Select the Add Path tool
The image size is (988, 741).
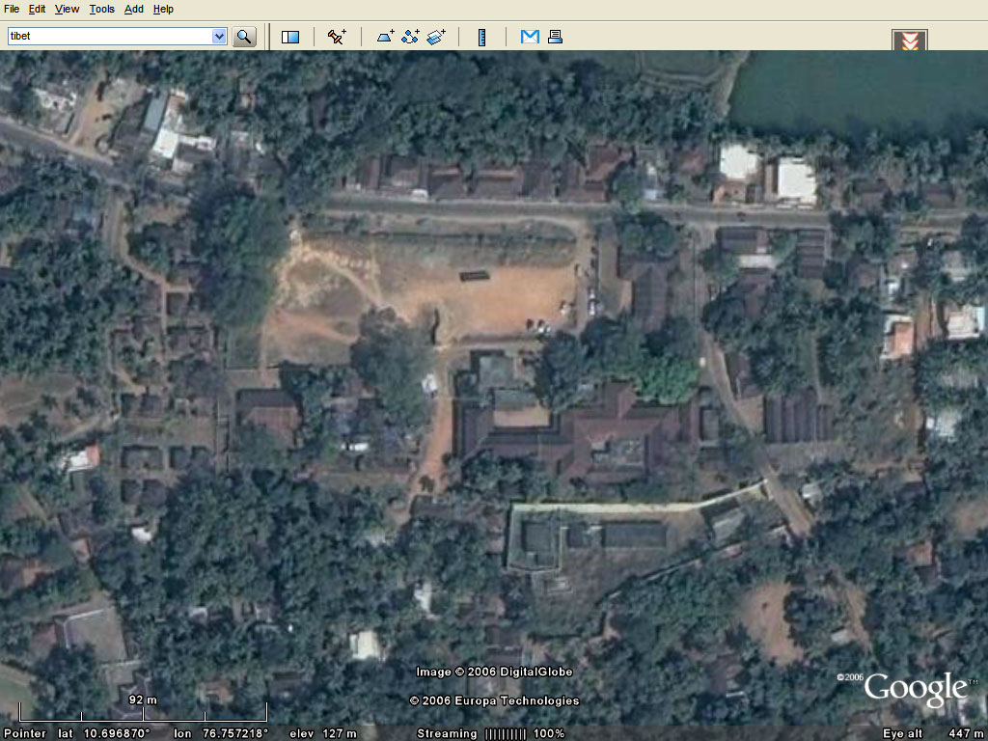(x=411, y=37)
